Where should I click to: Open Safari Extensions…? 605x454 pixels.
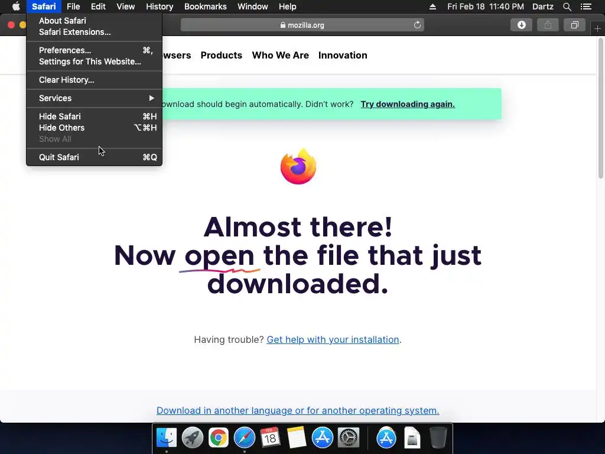click(94, 32)
